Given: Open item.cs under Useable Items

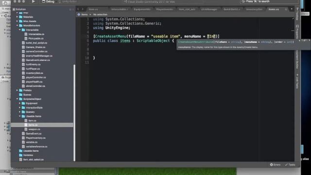Looking at the screenshot, I should [x=32, y=121].
